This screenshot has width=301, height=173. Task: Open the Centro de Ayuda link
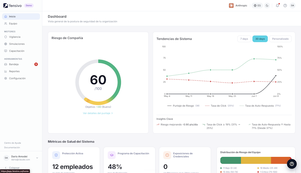pyautogui.click(x=12, y=143)
